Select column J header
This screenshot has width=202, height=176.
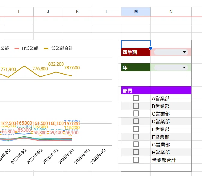point(48,12)
